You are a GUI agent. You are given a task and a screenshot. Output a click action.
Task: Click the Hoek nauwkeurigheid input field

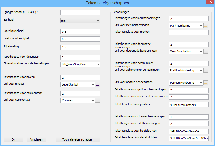(80, 39)
